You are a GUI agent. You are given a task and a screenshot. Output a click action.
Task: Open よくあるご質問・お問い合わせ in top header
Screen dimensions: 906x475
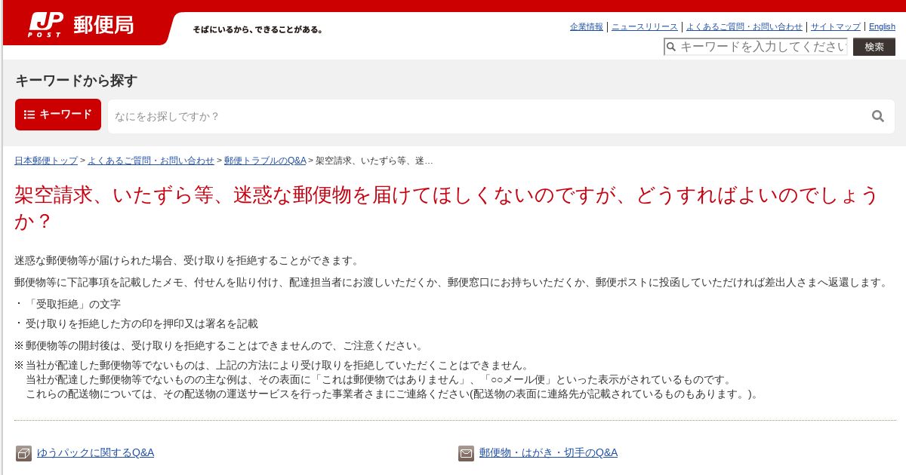(744, 26)
